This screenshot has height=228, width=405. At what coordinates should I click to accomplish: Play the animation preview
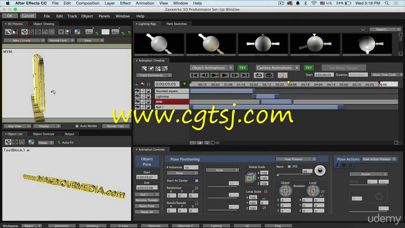click(225, 75)
